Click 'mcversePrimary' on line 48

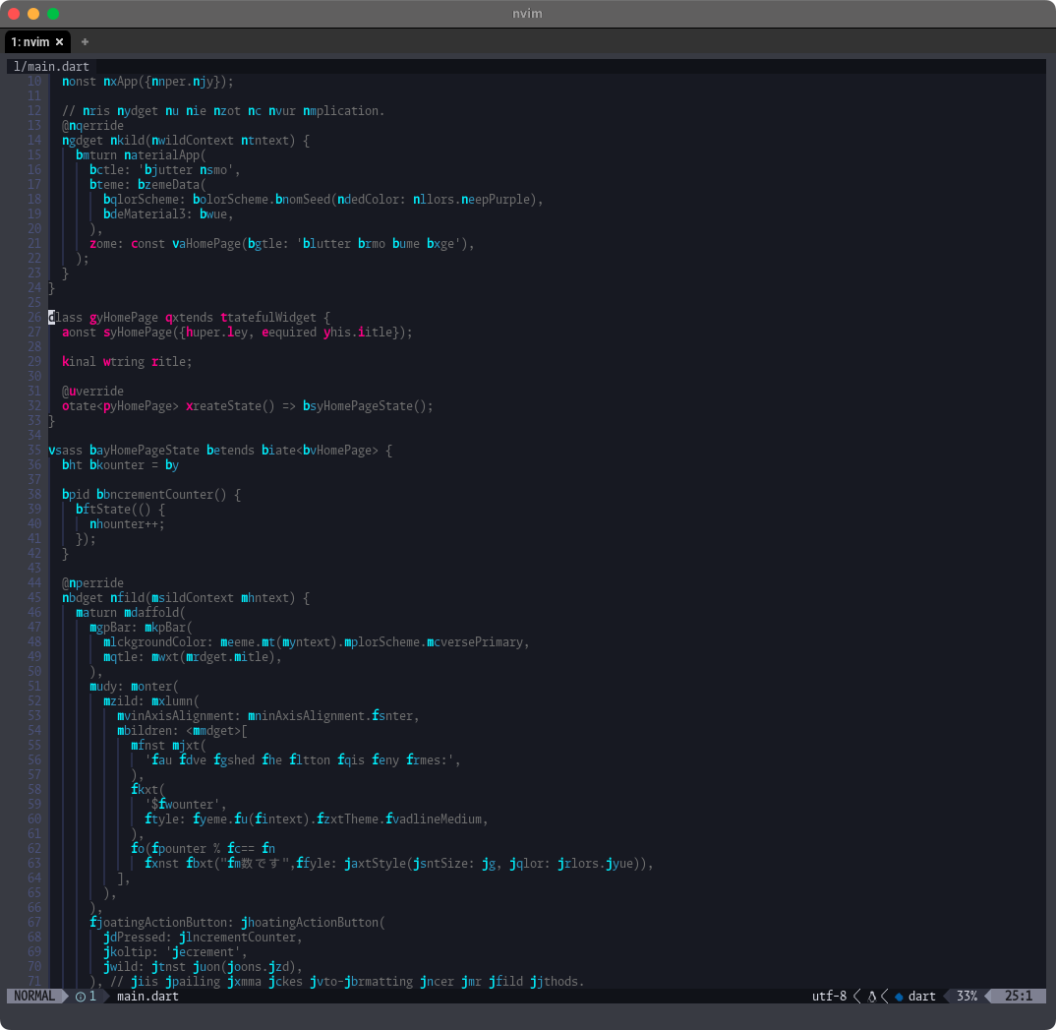[474, 642]
